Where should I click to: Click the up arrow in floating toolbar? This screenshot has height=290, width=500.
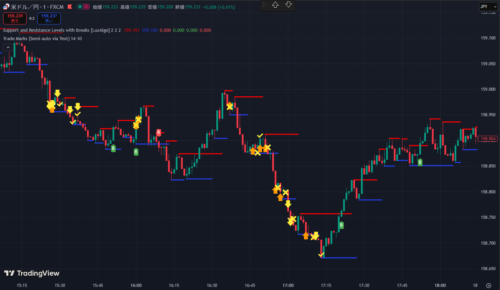pyautogui.click(x=275, y=5)
